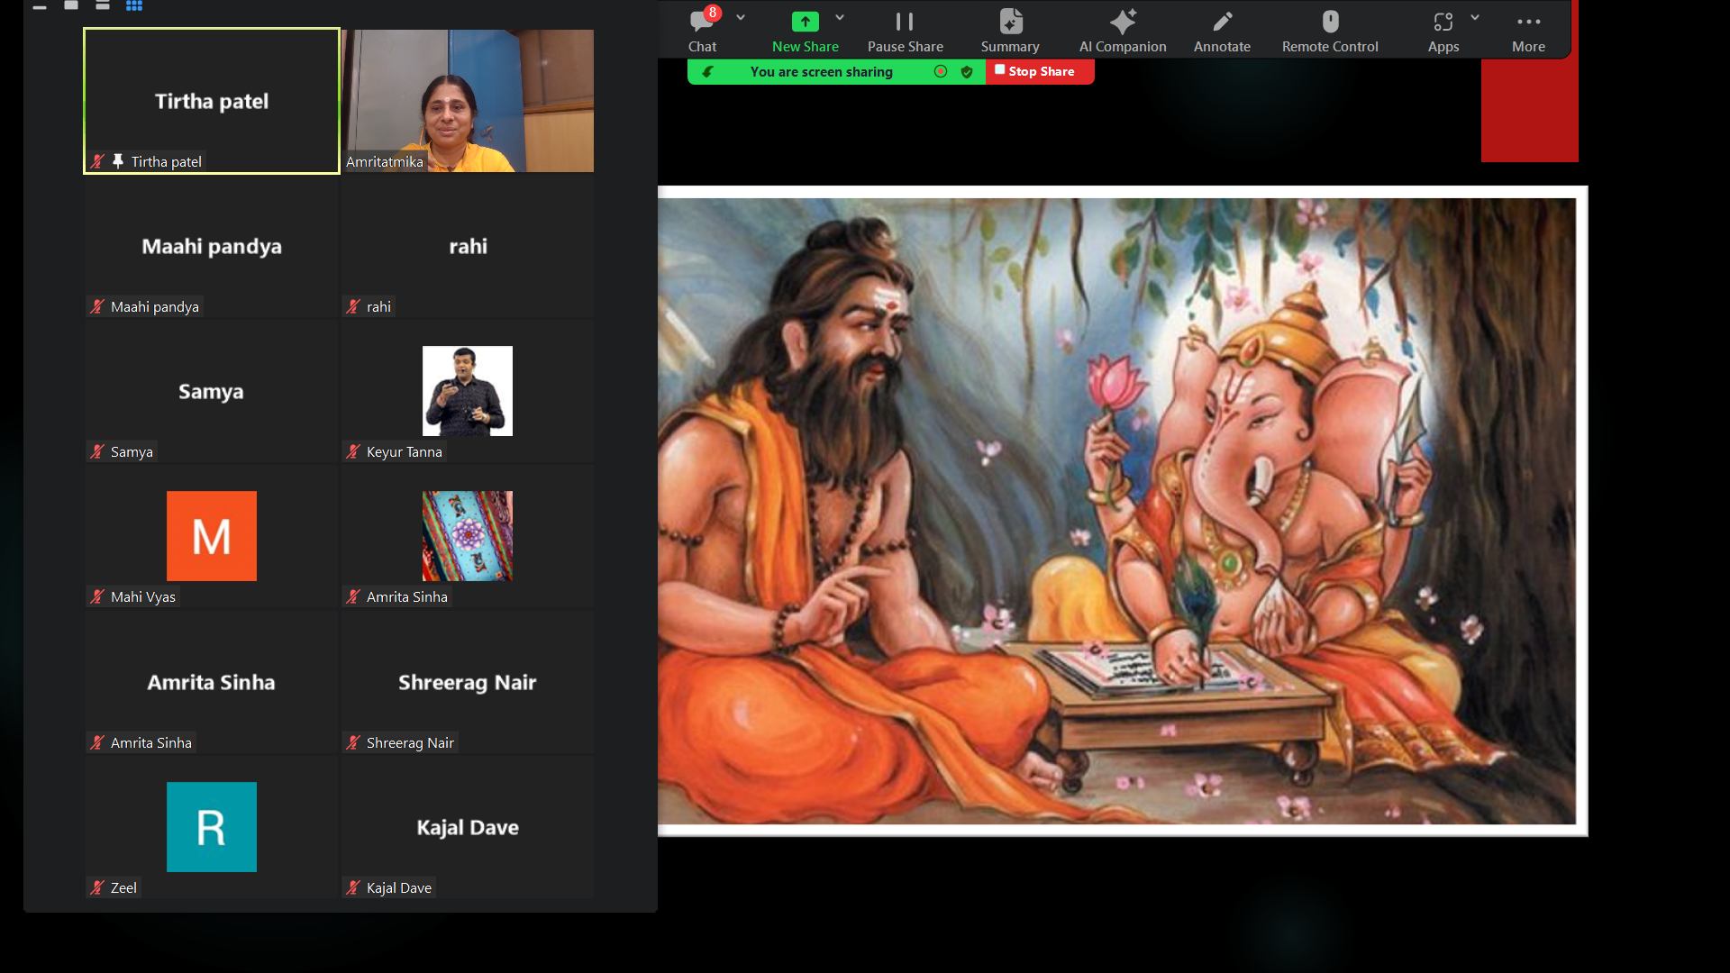Viewport: 1730px width, 973px height.
Task: Click muted mic icon for Zeel
Action: (x=97, y=887)
